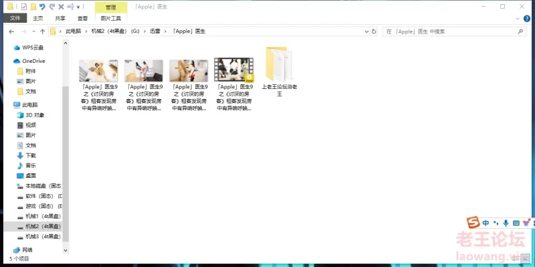Open the 文件 menu tab
Screen dimensions: 535x267
[x=15, y=18]
